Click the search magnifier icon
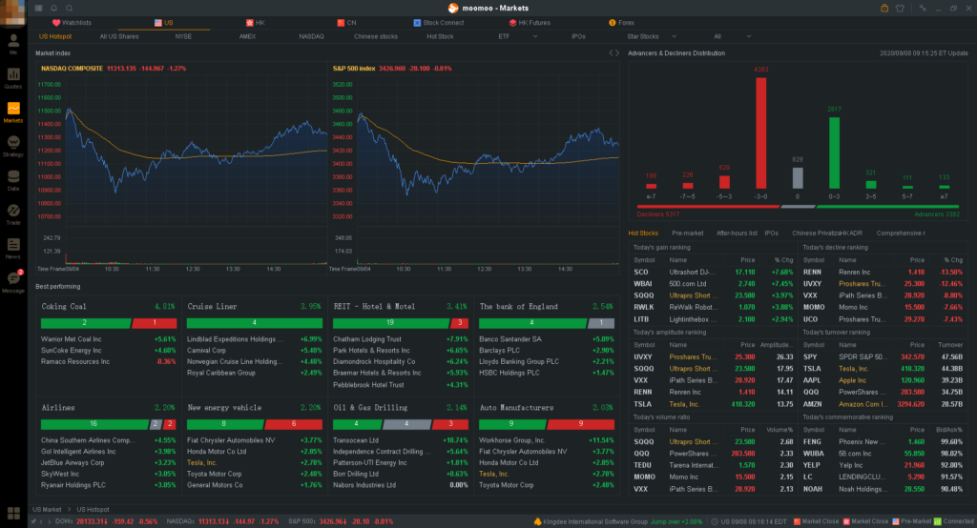 click(69, 8)
